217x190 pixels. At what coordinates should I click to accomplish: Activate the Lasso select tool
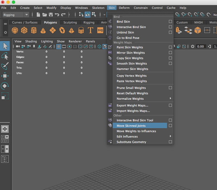[x=5, y=56]
